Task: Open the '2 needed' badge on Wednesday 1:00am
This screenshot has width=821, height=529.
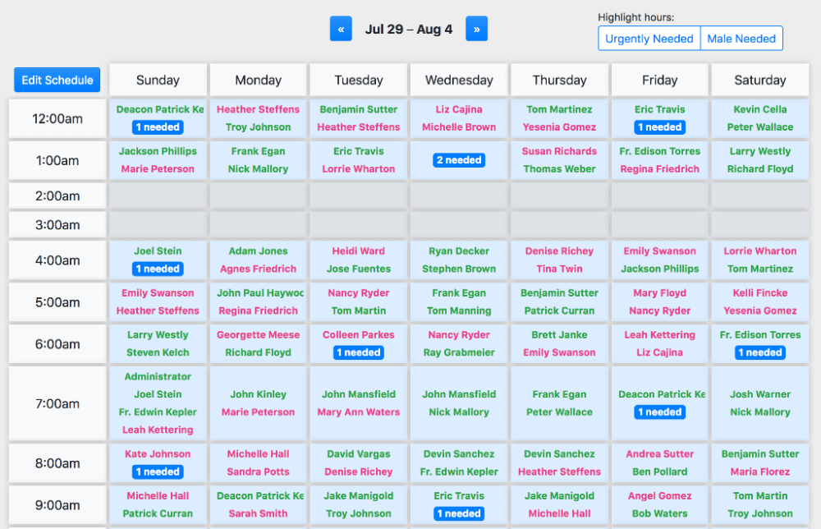Action: (x=459, y=160)
